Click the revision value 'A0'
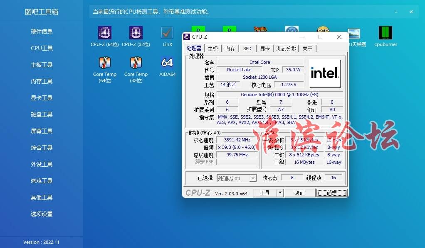The height and width of the screenshot is (248, 425). (332, 109)
